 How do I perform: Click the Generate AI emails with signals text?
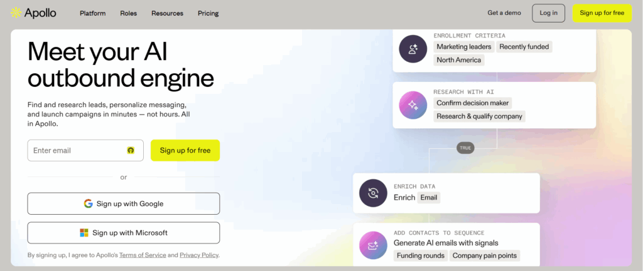446,243
